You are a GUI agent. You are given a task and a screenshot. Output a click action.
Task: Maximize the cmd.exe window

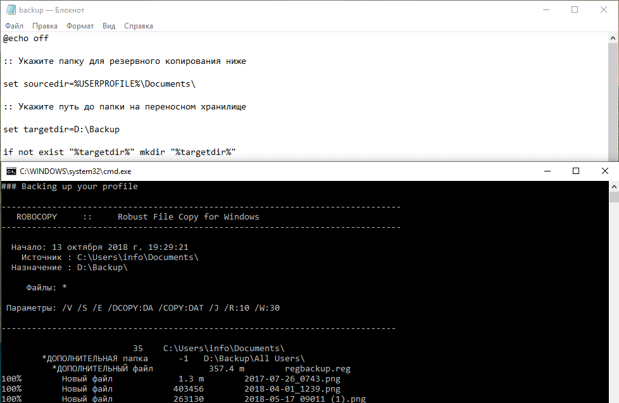576,171
